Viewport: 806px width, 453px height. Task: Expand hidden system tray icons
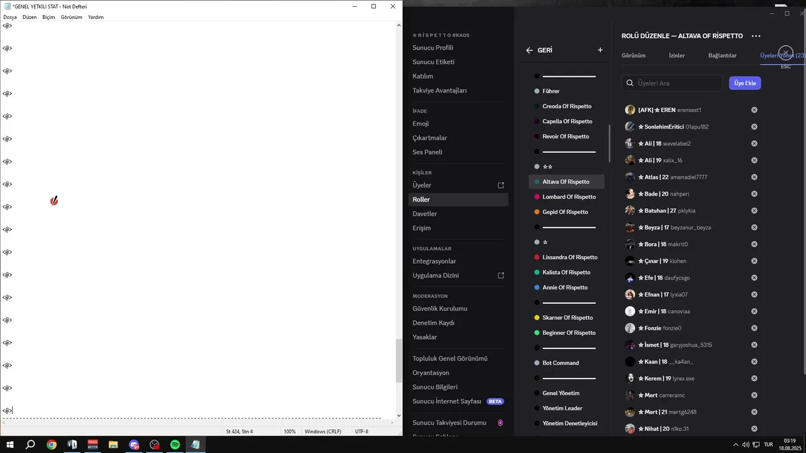coord(735,445)
